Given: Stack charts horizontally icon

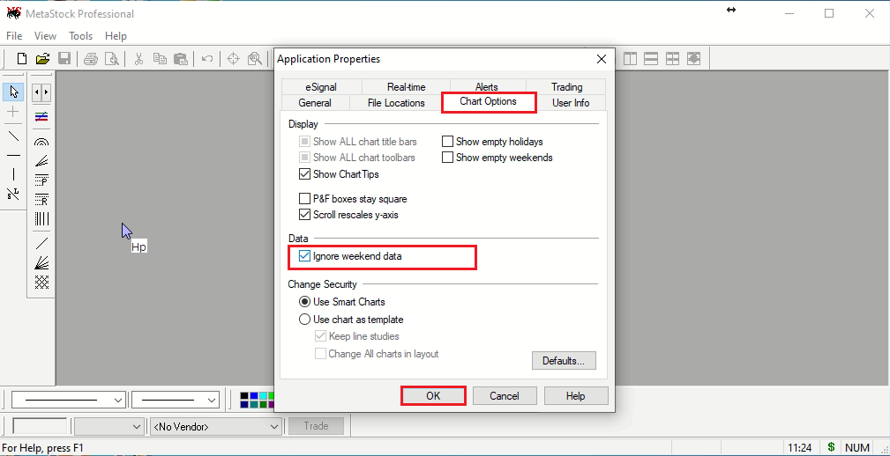Looking at the screenshot, I should pyautogui.click(x=651, y=58).
